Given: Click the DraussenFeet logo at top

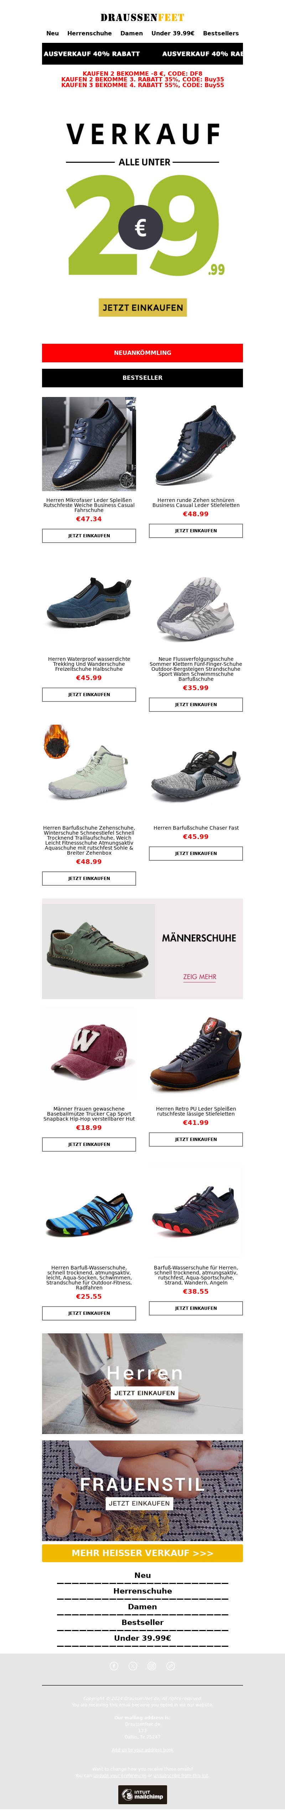Looking at the screenshot, I should tap(142, 17).
